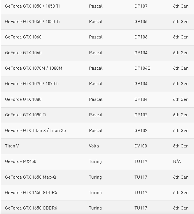This screenshot has width=194, height=214.
Task: Click Turing in the MX450 row
Action: pyautogui.click(x=95, y=161)
